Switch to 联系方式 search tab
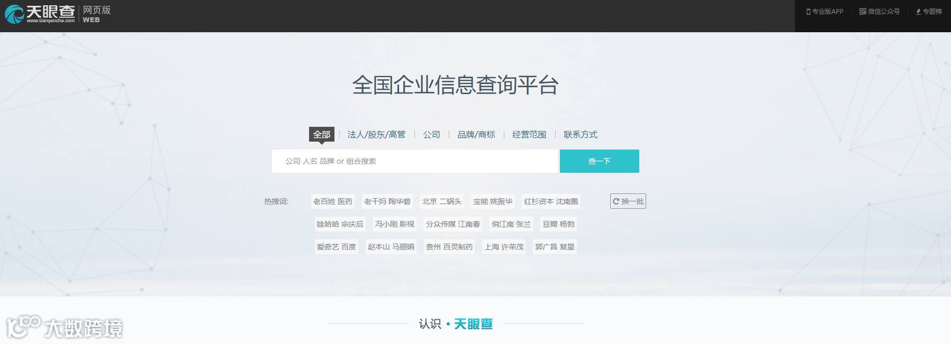Viewport: 951px width, 344px height. coord(581,134)
